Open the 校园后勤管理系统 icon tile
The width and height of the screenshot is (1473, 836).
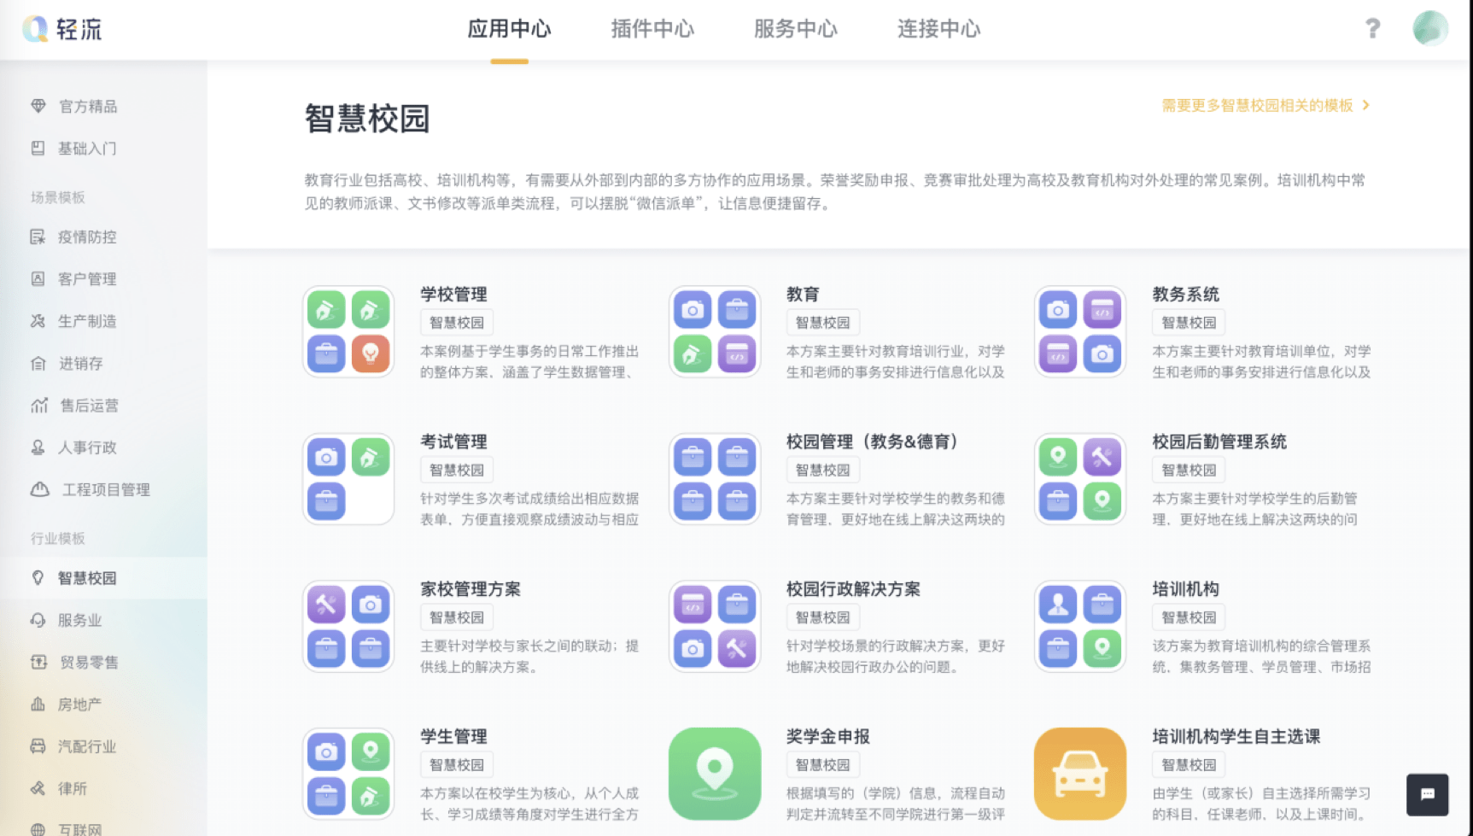[1080, 479]
